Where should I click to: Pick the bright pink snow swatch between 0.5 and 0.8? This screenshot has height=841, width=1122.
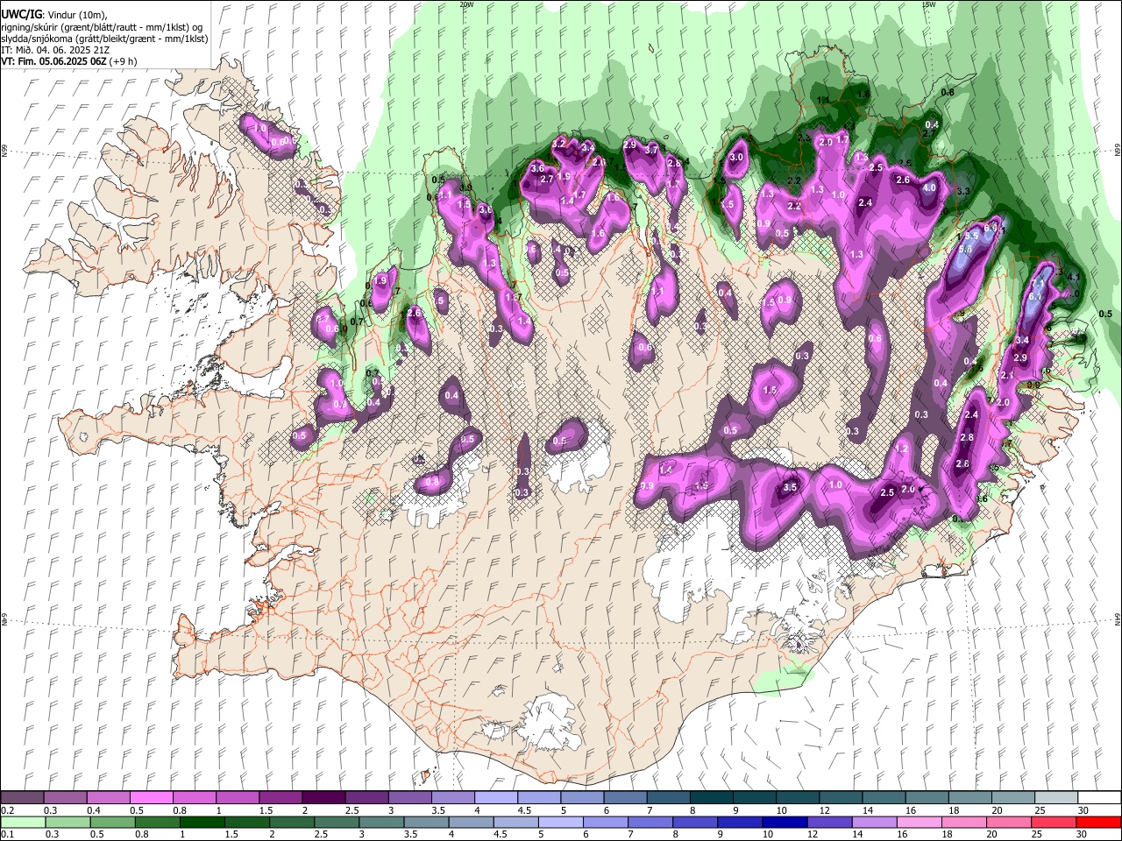pyautogui.click(x=151, y=798)
